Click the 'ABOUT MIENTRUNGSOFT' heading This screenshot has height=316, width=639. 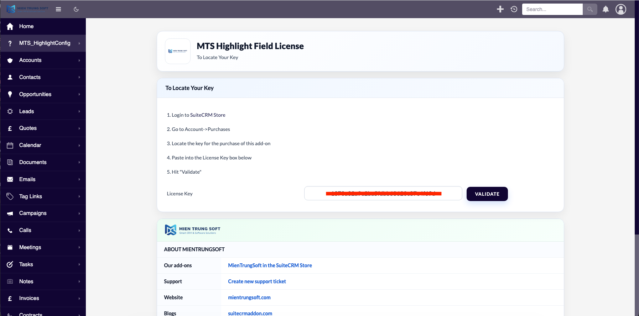[194, 249]
